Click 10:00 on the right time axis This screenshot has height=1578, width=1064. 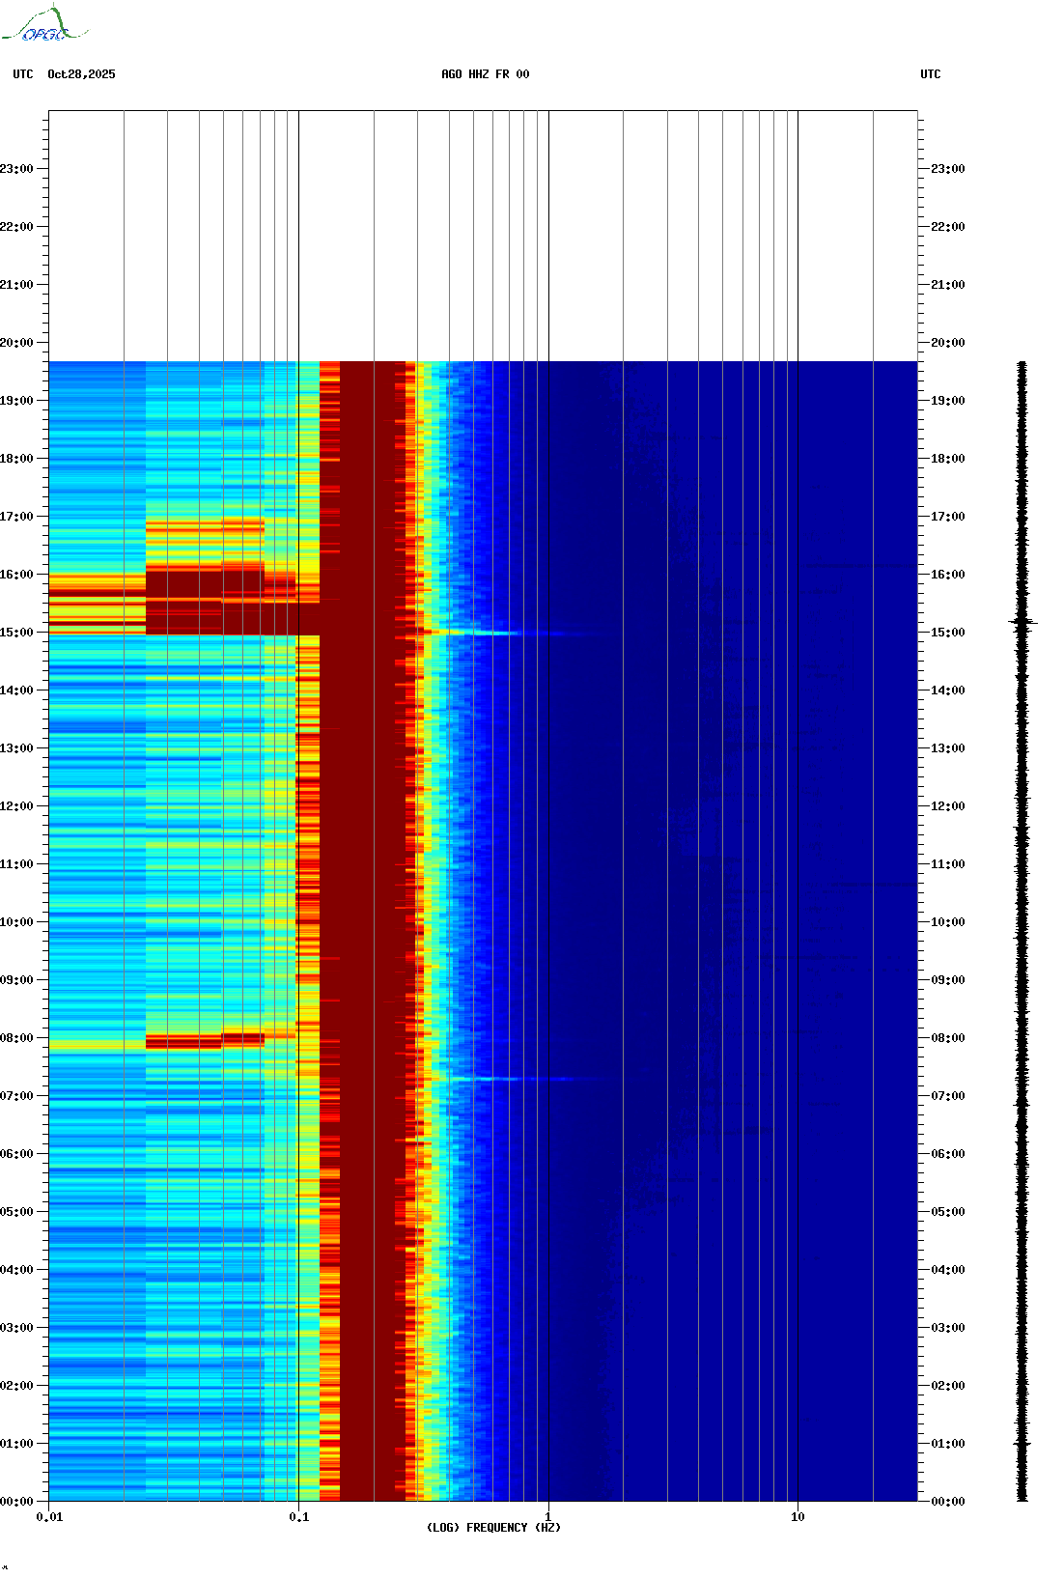click(948, 922)
